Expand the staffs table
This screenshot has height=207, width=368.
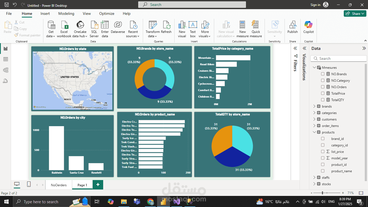pos(314,177)
